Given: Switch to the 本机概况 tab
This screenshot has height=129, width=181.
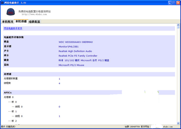Looking at the screenshot, I should [x=8, y=22].
